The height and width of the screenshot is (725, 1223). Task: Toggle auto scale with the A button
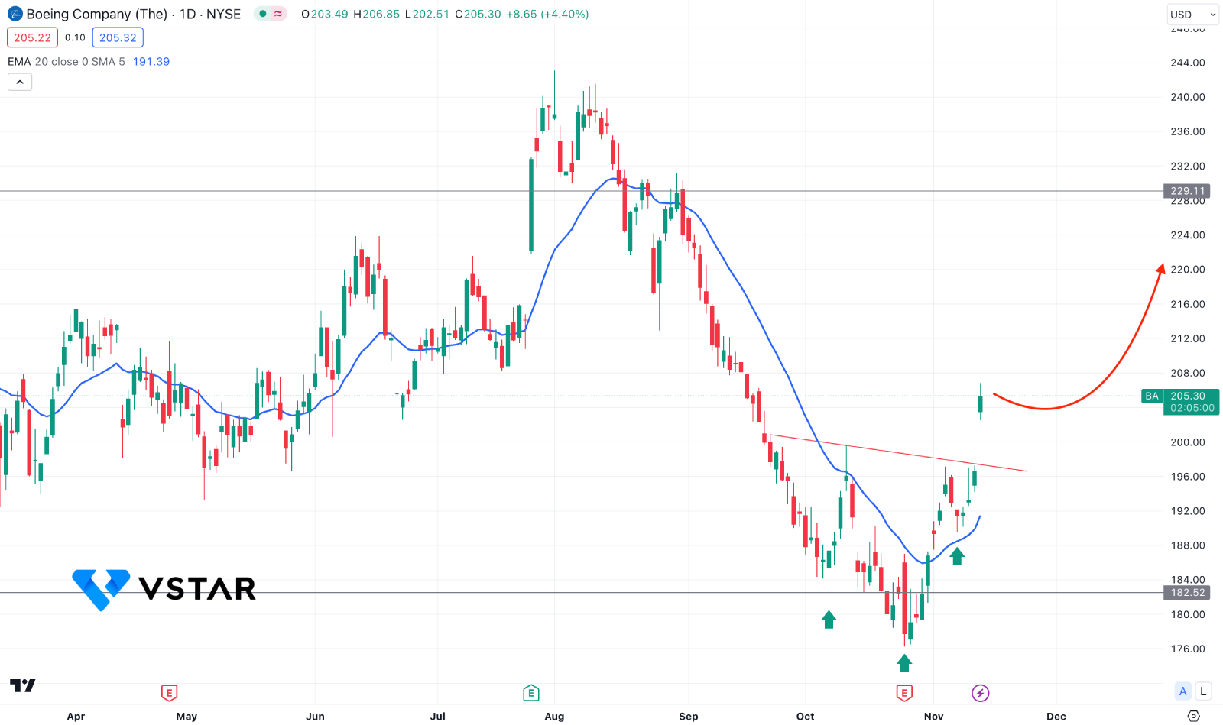pos(1183,691)
